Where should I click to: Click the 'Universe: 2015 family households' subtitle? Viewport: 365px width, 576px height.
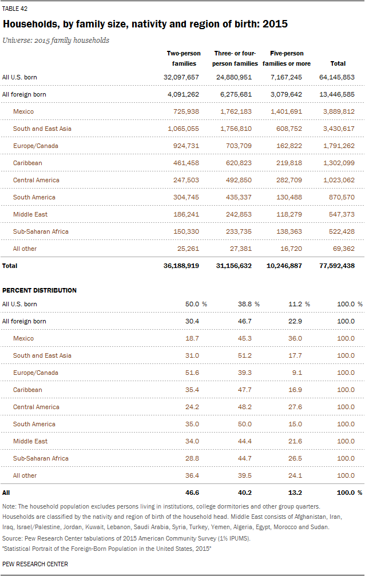[55, 41]
